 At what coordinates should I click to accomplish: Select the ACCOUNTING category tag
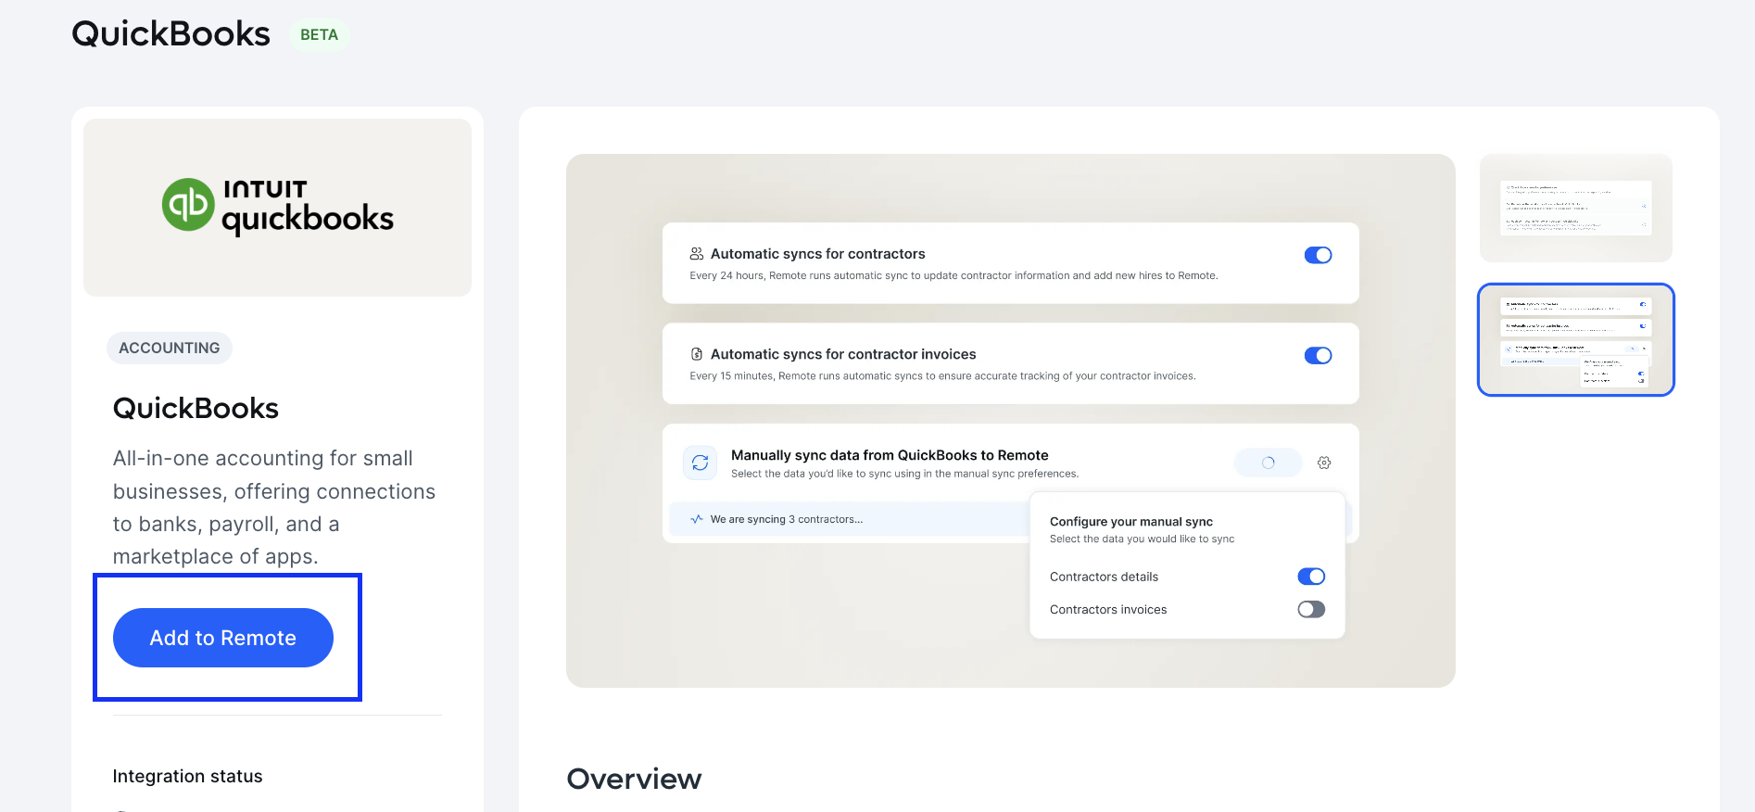(170, 348)
